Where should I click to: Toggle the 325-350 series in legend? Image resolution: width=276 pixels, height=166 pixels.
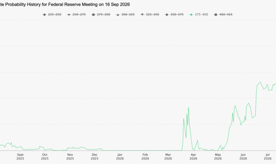pyautogui.click(x=150, y=14)
